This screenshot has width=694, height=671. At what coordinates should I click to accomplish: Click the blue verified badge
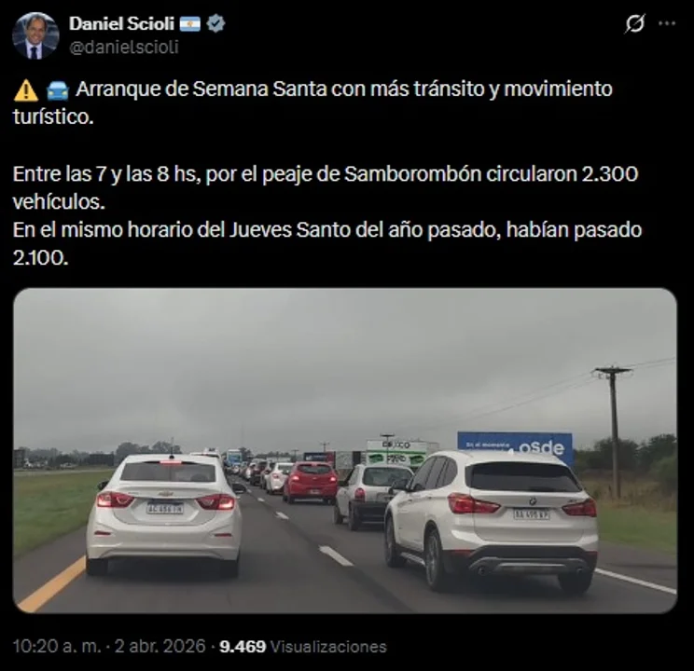coord(216,23)
